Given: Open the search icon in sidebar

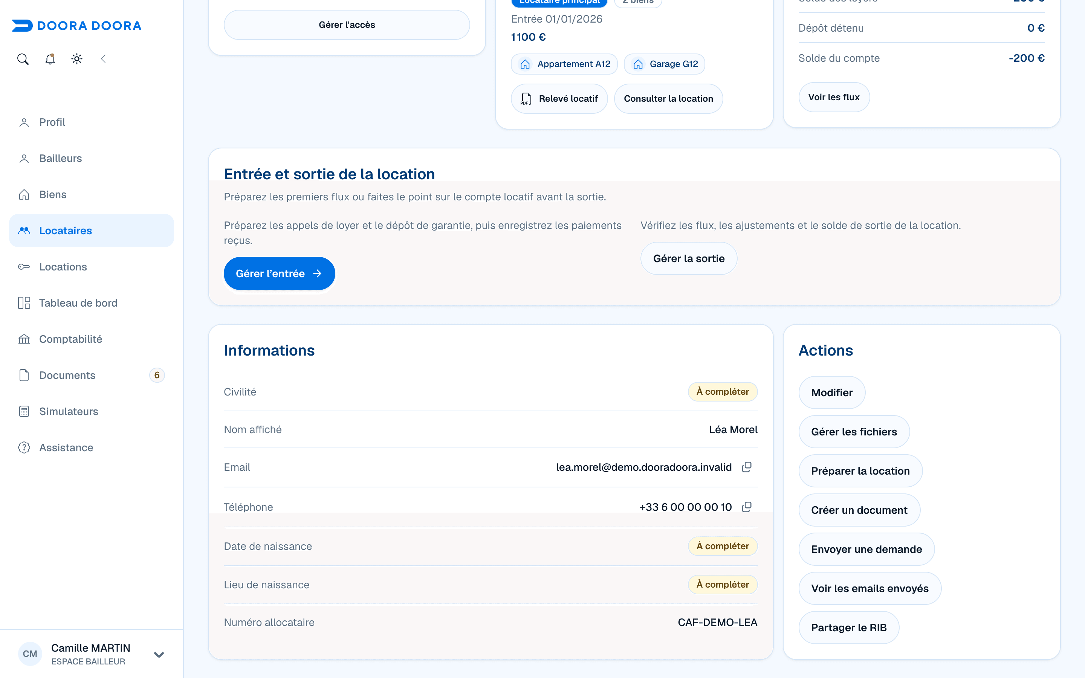Looking at the screenshot, I should tap(23, 59).
